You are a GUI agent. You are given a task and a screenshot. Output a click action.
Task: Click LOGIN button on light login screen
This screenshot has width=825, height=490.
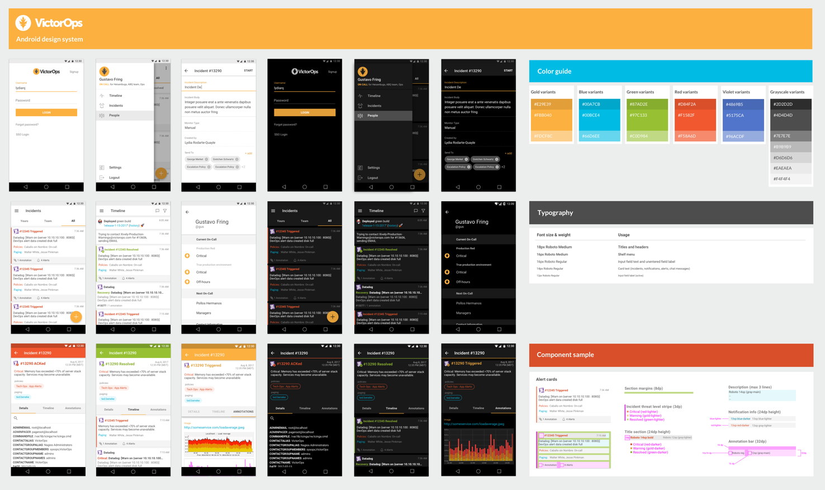click(x=46, y=112)
